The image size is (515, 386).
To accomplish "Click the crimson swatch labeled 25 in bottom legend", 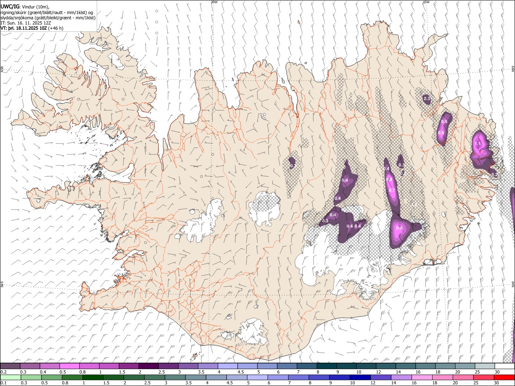I will [x=484, y=378].
